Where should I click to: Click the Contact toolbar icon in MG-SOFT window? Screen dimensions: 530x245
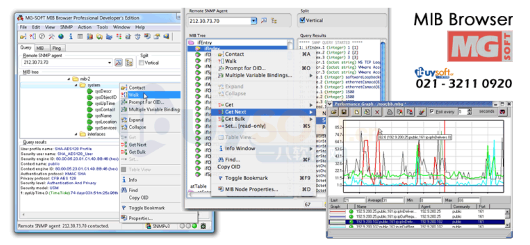click(x=22, y=37)
